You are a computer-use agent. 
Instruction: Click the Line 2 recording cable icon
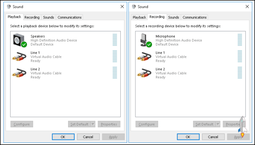[144, 73]
